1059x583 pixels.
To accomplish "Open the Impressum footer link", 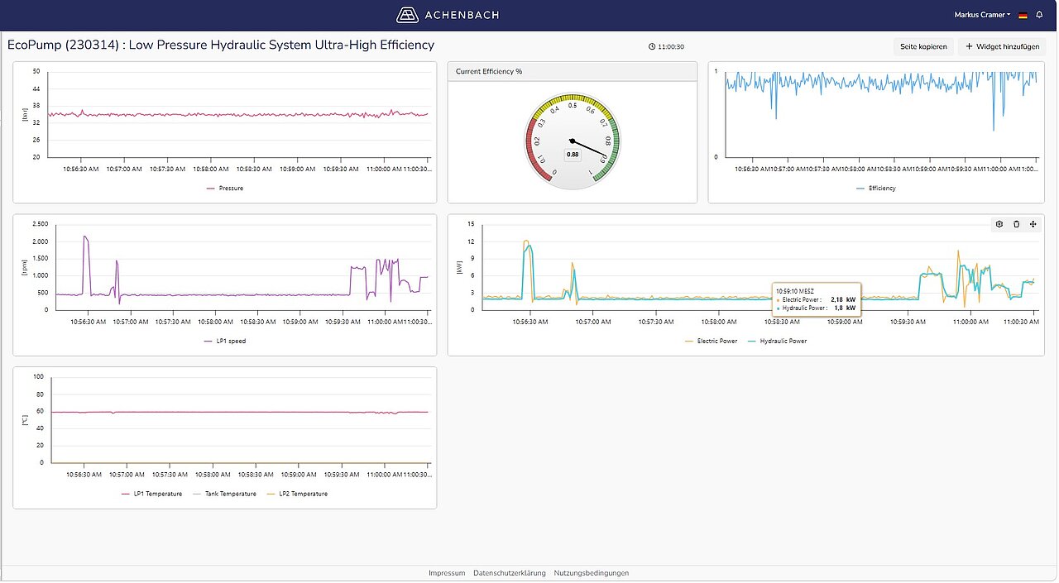I will [447, 573].
